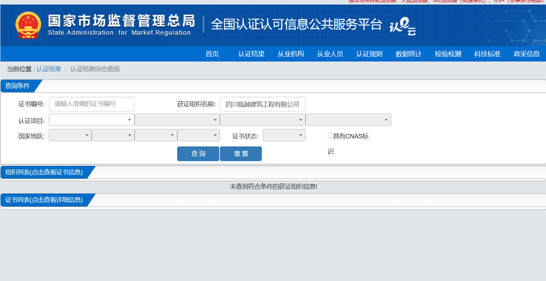Focus the 证书编号 input field
This screenshot has height=281, width=546.
click(x=92, y=104)
